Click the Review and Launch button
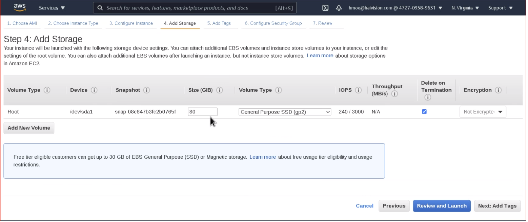Screen dimensions: 528x222 coord(442,206)
